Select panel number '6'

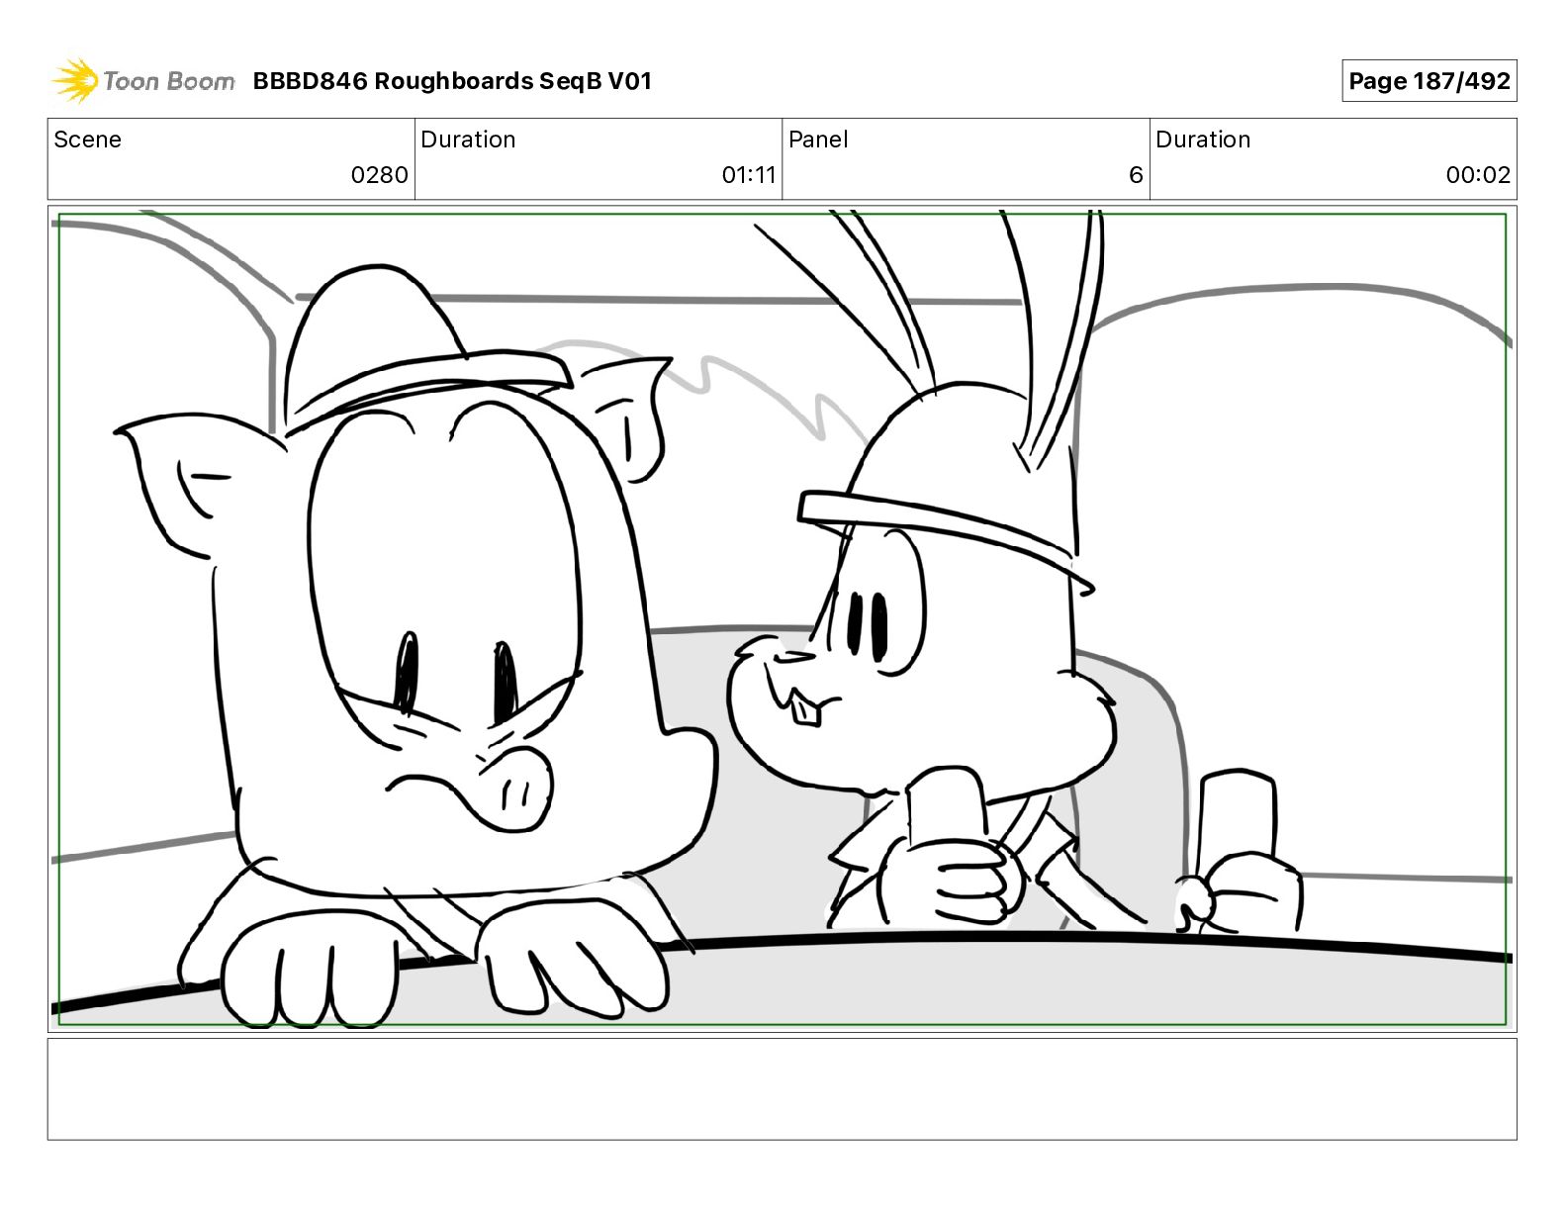coord(1136,175)
